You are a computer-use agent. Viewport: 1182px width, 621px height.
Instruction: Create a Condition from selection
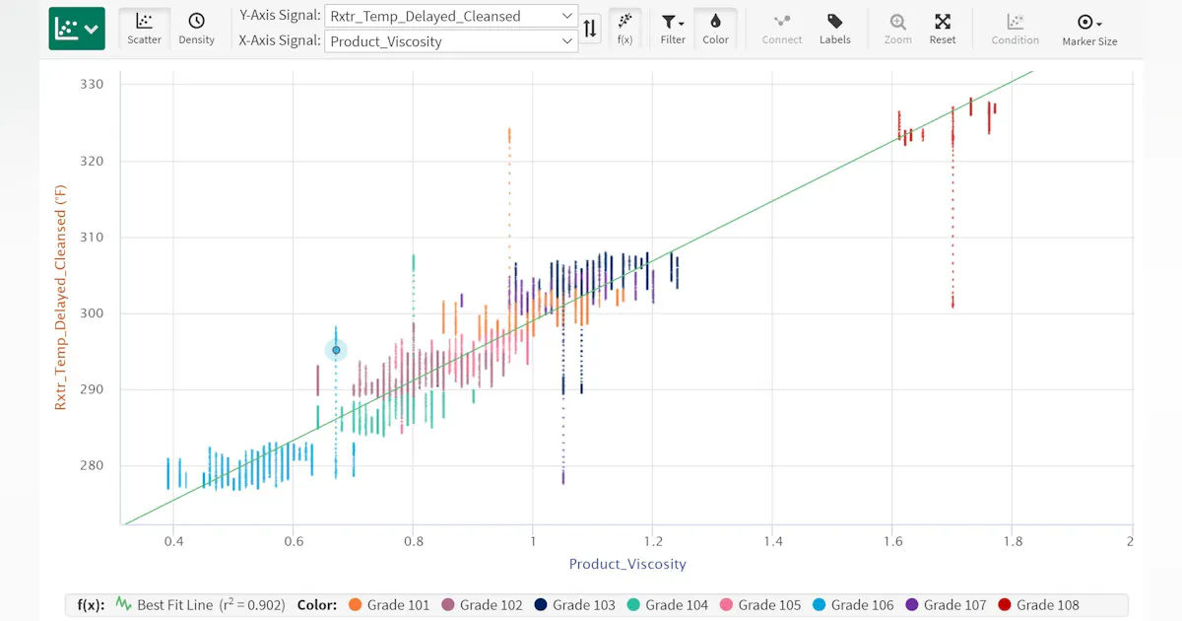coord(1015,29)
